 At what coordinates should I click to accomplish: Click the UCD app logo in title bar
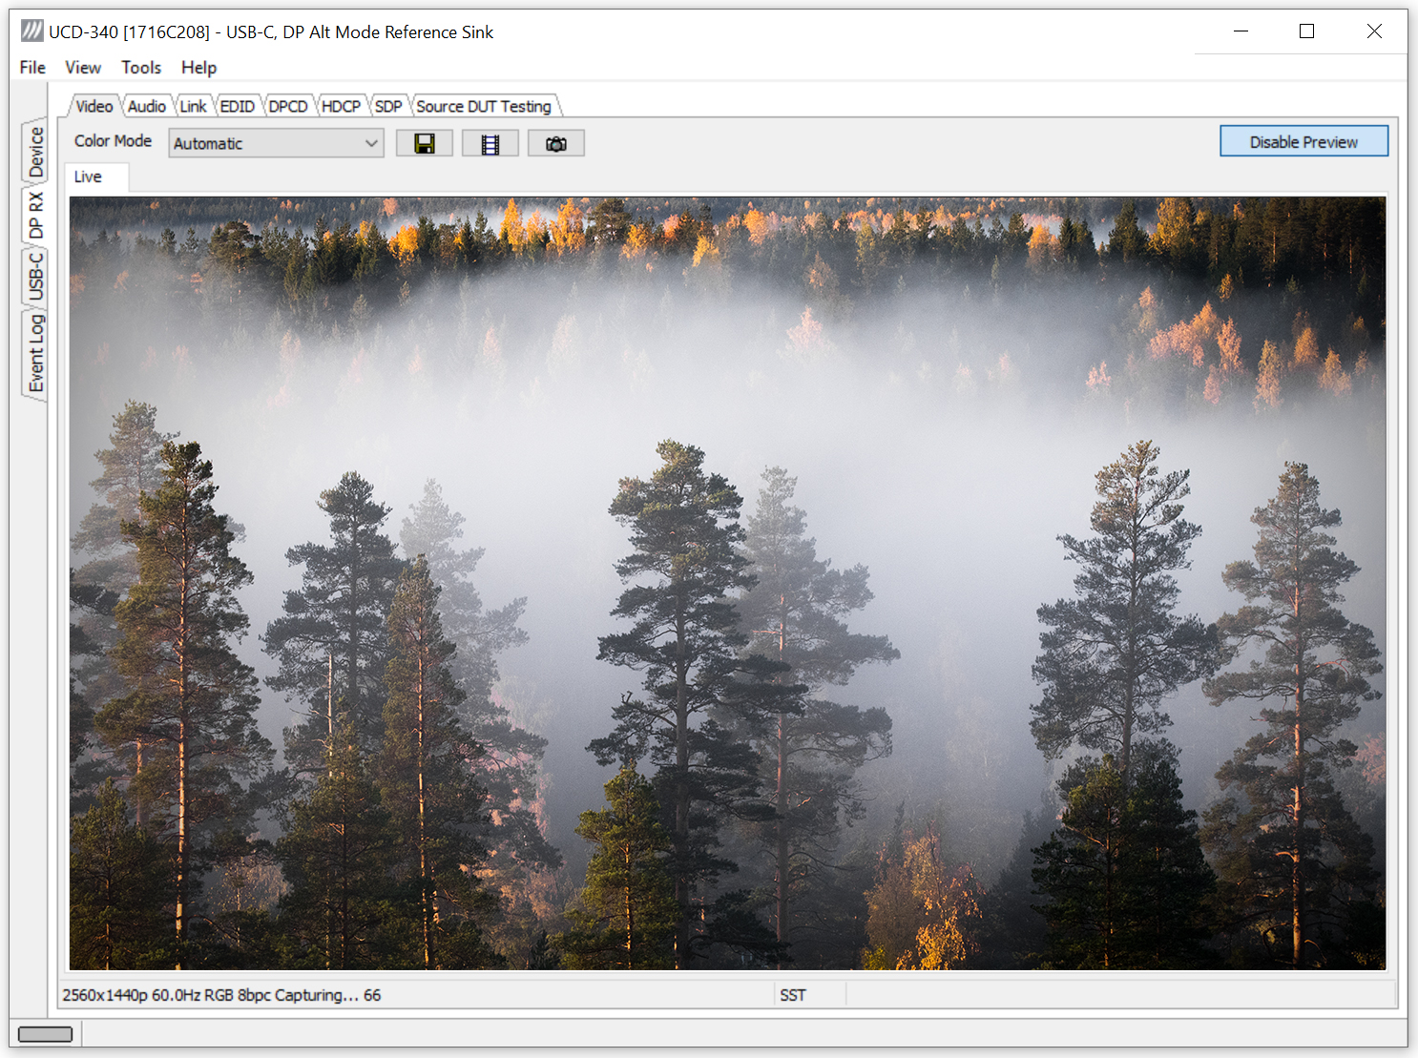[32, 31]
